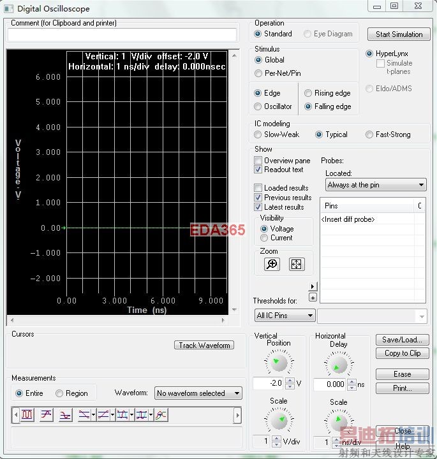
Task: Click the multi-curve waveform measurement icon
Action: (161, 414)
